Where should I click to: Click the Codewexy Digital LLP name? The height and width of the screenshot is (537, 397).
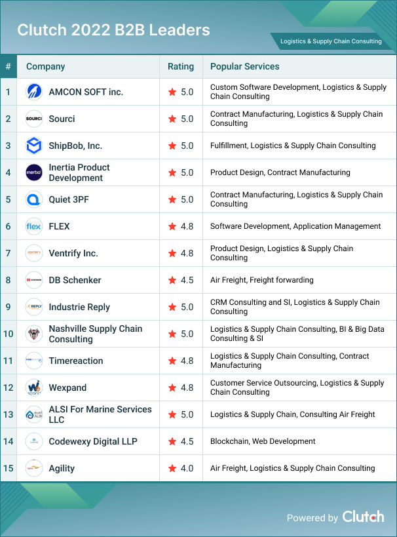pyautogui.click(x=93, y=441)
